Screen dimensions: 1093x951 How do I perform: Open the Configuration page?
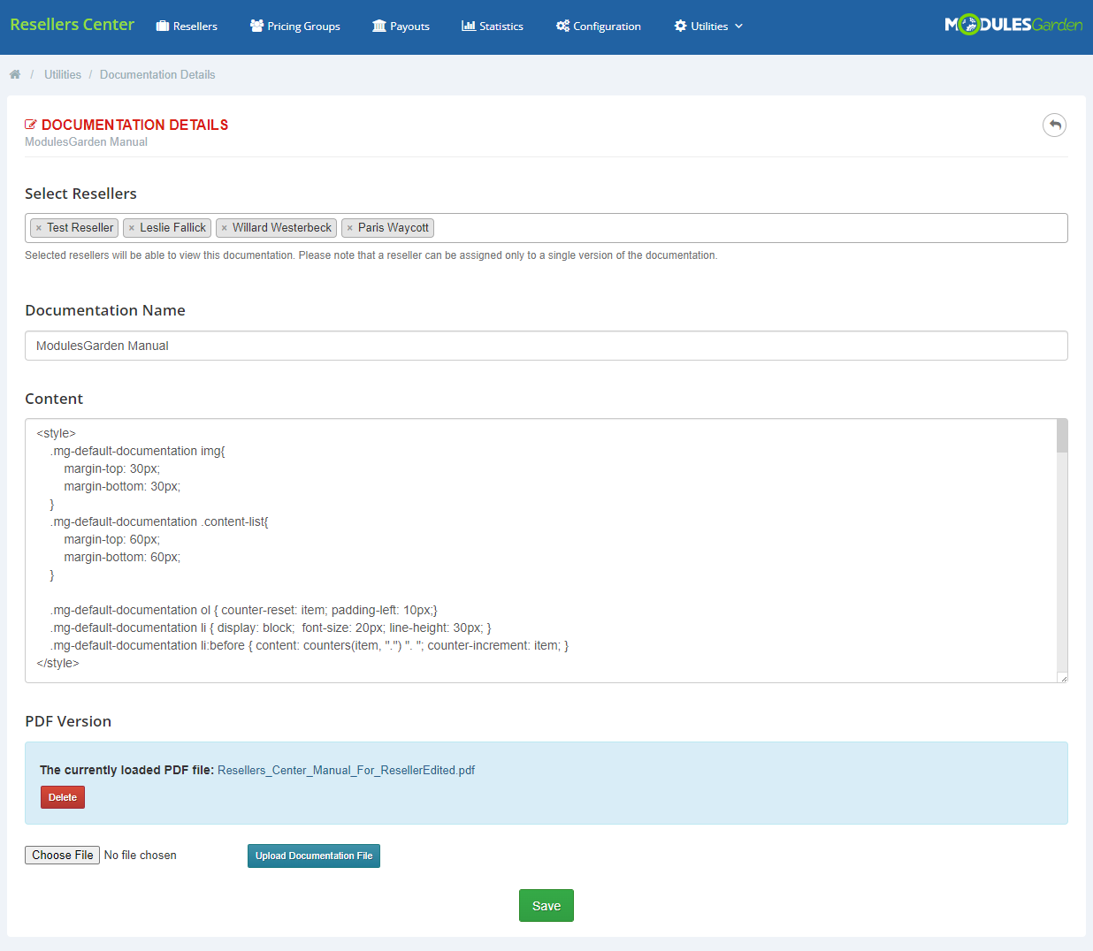[599, 27]
